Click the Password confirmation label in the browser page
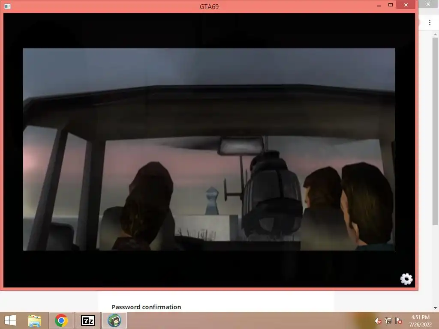The image size is (439, 329). [x=147, y=307]
